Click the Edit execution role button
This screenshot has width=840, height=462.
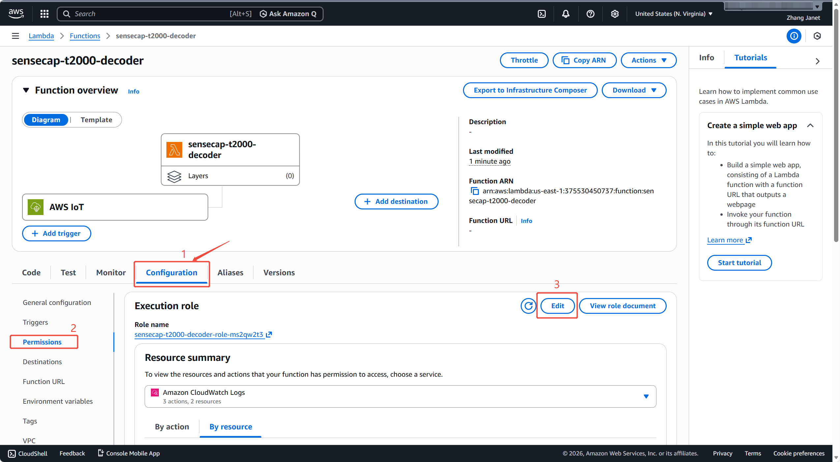point(557,306)
